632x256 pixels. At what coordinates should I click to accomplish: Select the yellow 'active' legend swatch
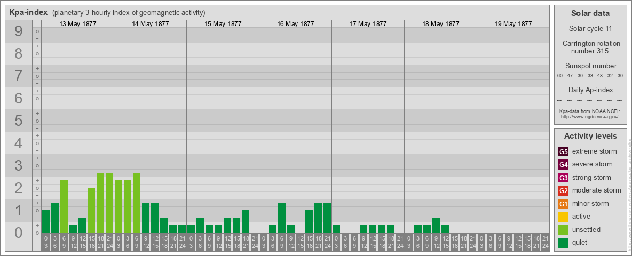pos(563,217)
